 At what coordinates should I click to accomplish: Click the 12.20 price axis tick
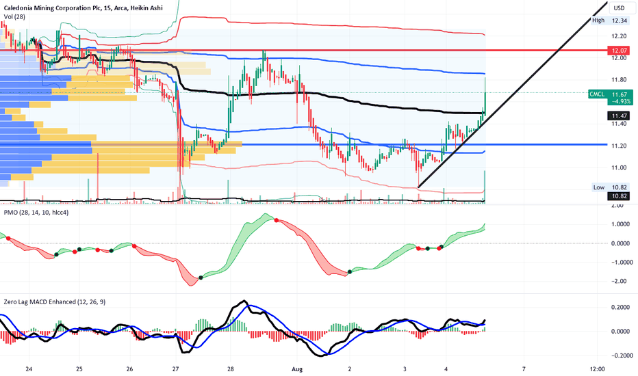click(x=619, y=36)
